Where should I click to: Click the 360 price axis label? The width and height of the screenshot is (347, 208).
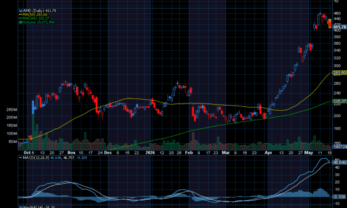[337, 44]
